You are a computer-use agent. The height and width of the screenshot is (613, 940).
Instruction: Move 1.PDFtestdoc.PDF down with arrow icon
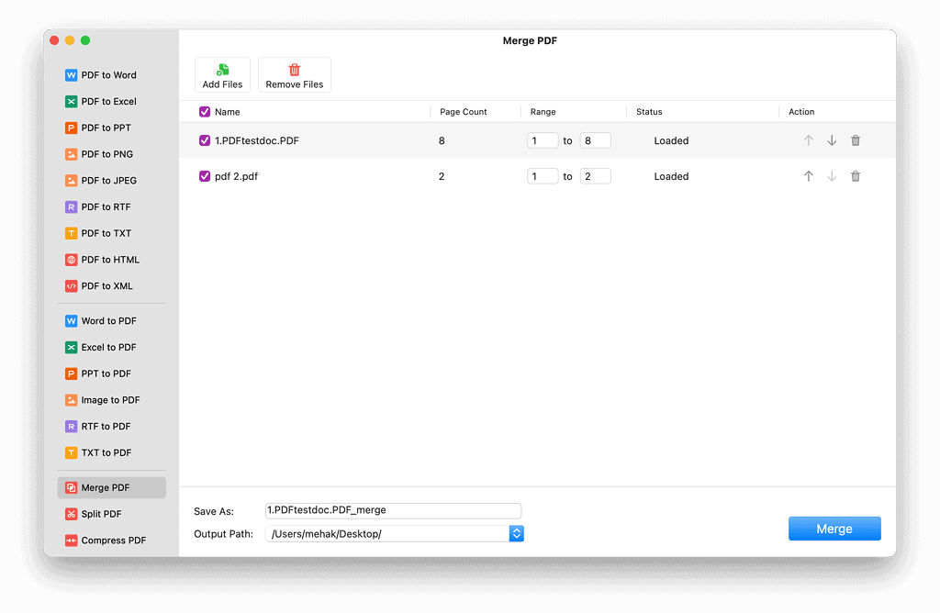[x=832, y=140]
